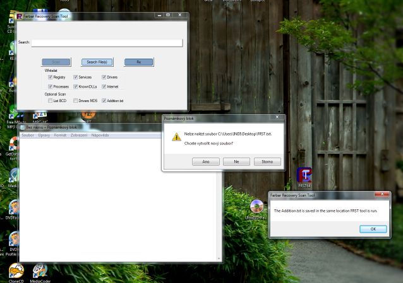
Task: Open the DVDFab desktop shortcut
Action: 13,207
